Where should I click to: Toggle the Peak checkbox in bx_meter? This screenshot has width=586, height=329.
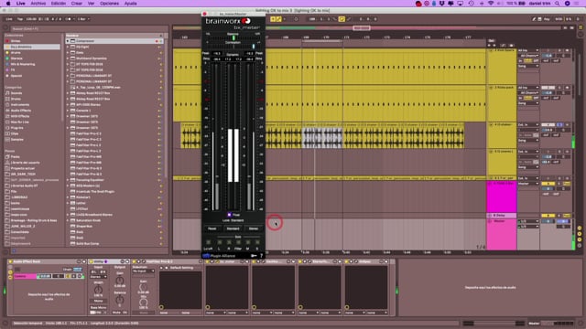point(229,215)
